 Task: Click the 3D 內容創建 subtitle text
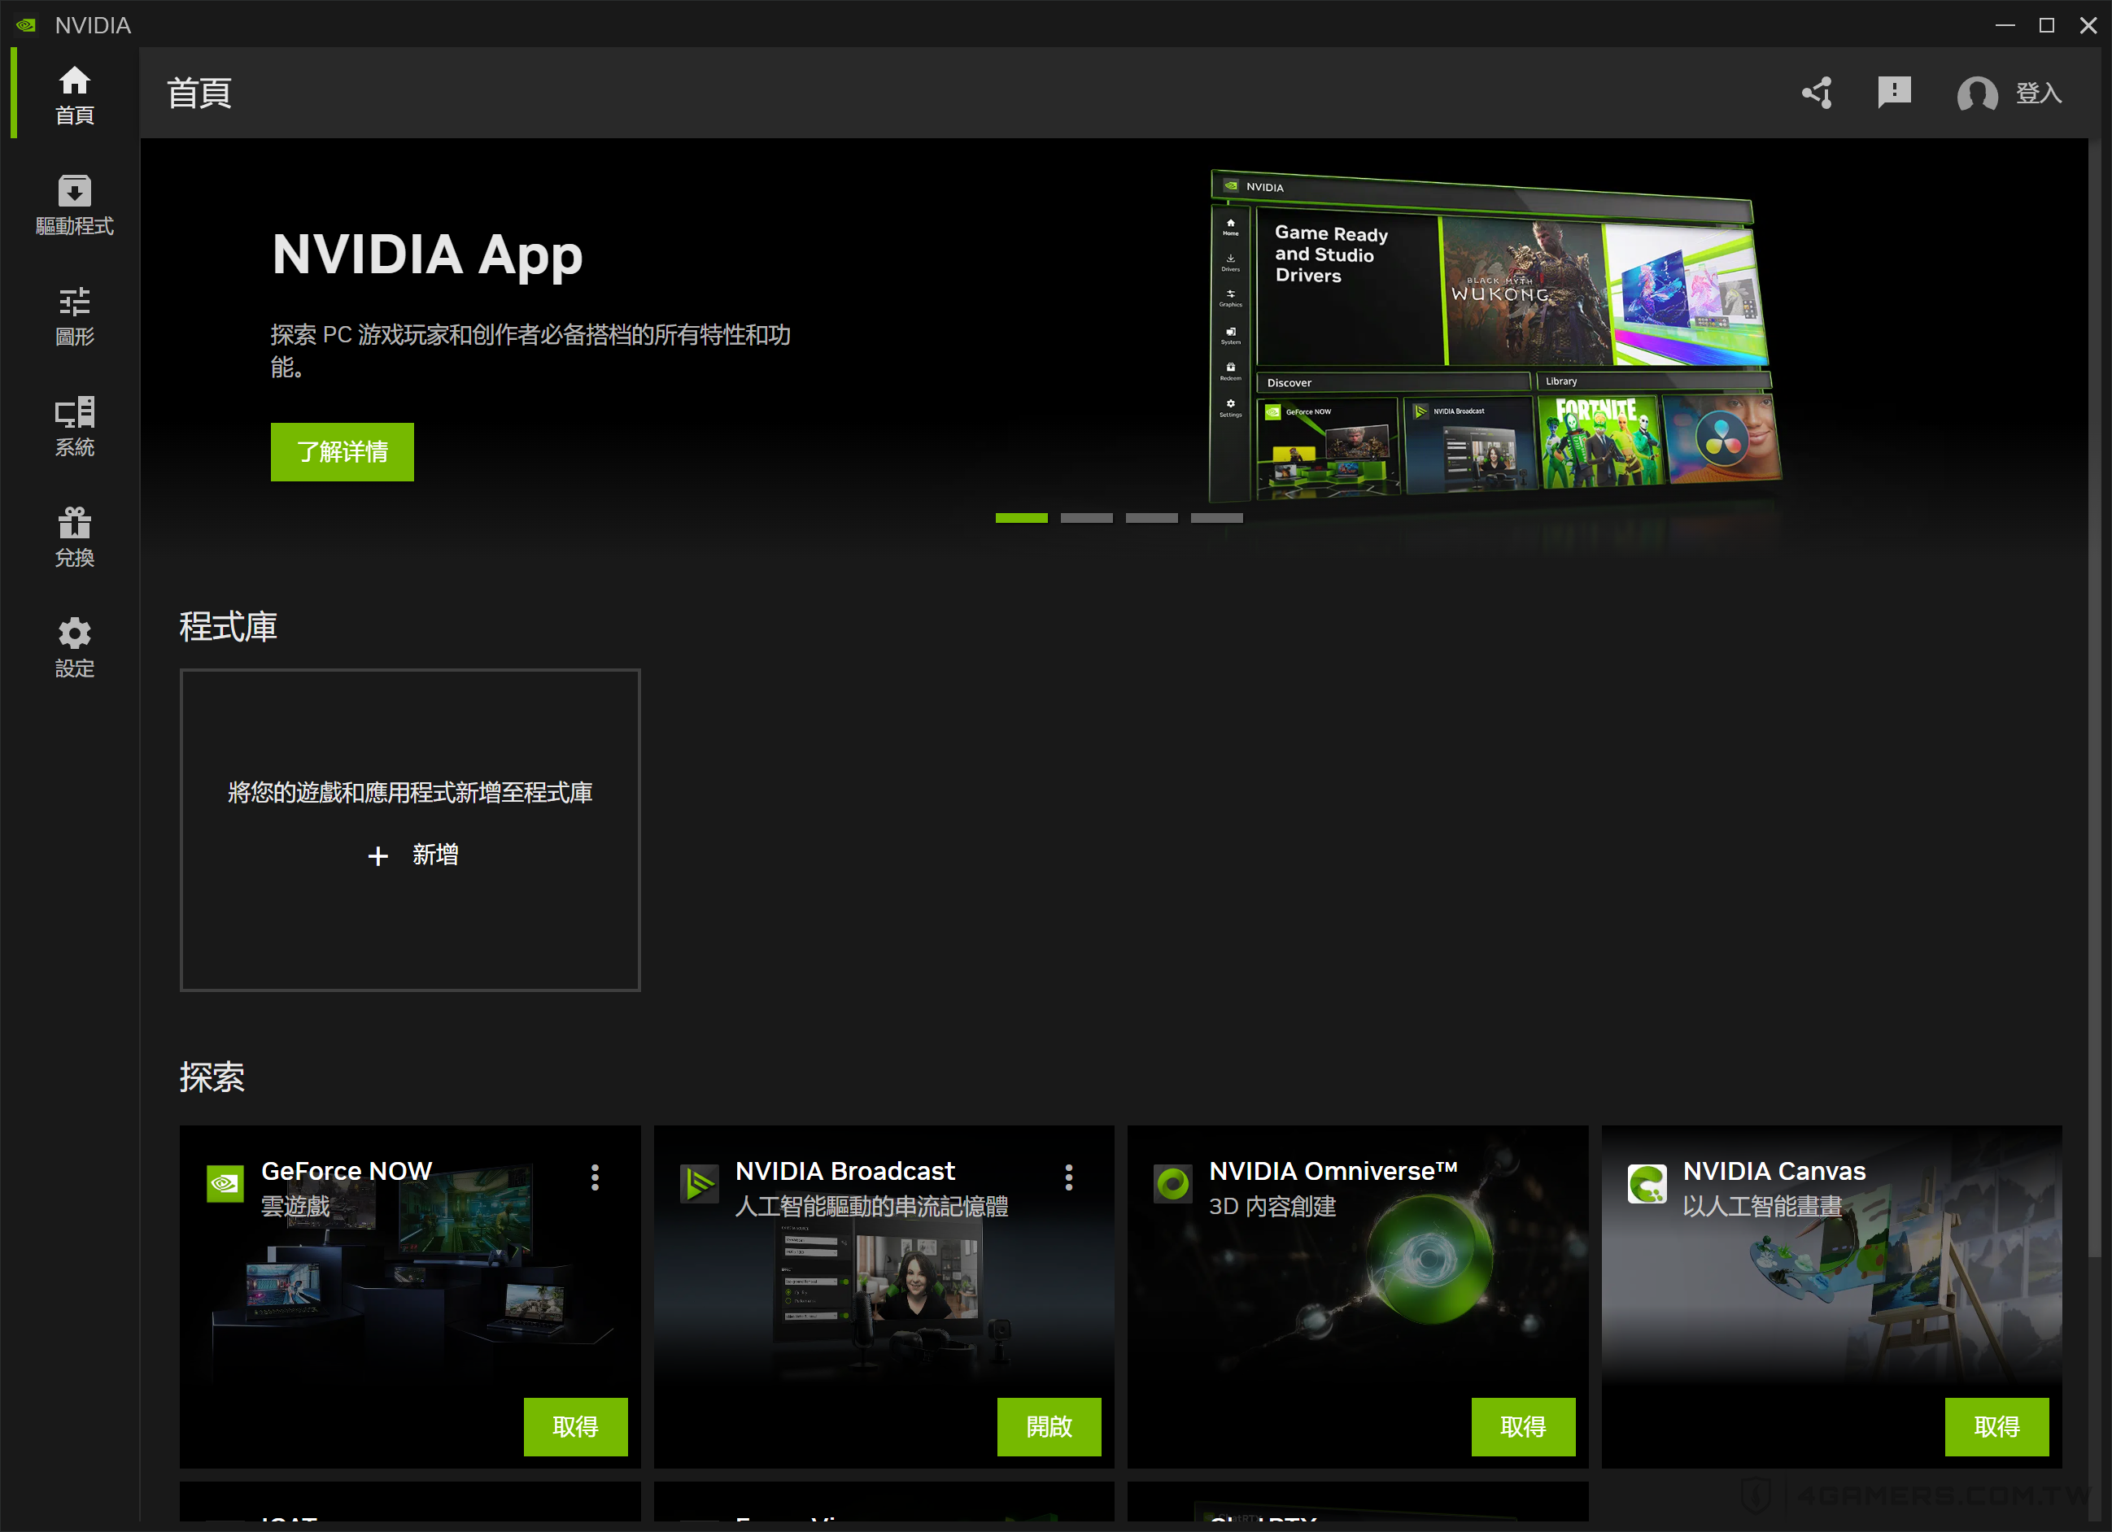pyautogui.click(x=1272, y=1206)
